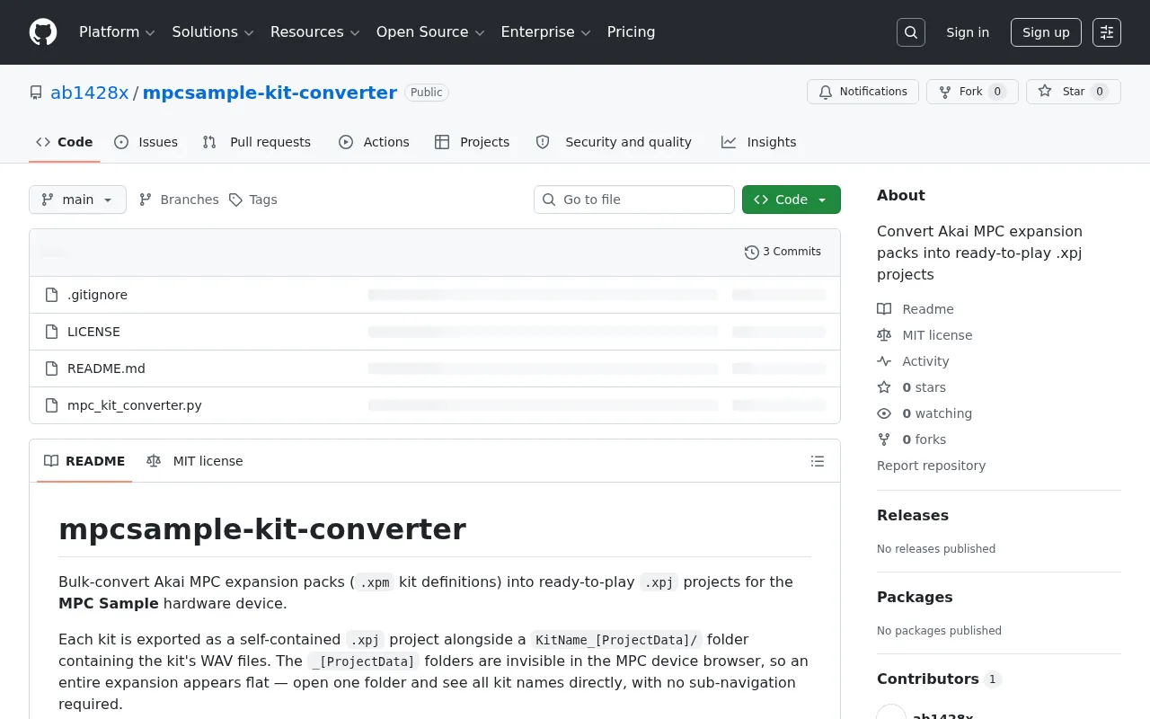Screen dimensions: 1150x719
Task: Click the Public visibility badge
Action: (427, 93)
